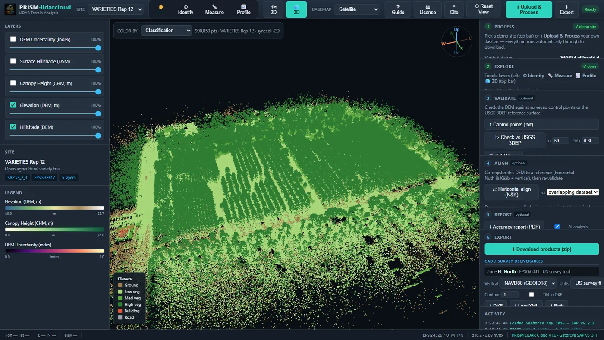
Task: Click the Upload & Process button
Action: [529, 9]
